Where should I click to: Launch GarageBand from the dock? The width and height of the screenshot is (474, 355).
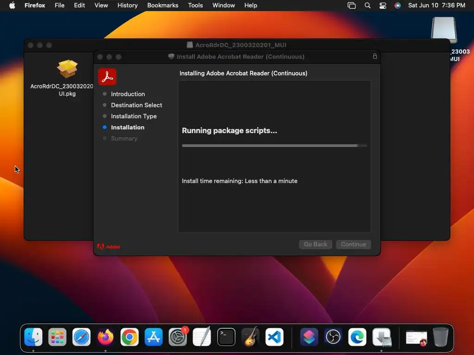point(250,337)
